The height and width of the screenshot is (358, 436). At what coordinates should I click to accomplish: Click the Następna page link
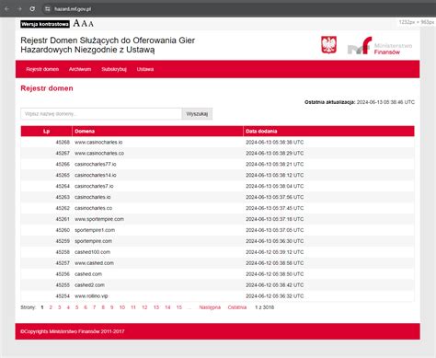(x=210, y=307)
